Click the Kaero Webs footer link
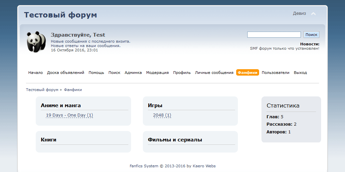 [204, 166]
